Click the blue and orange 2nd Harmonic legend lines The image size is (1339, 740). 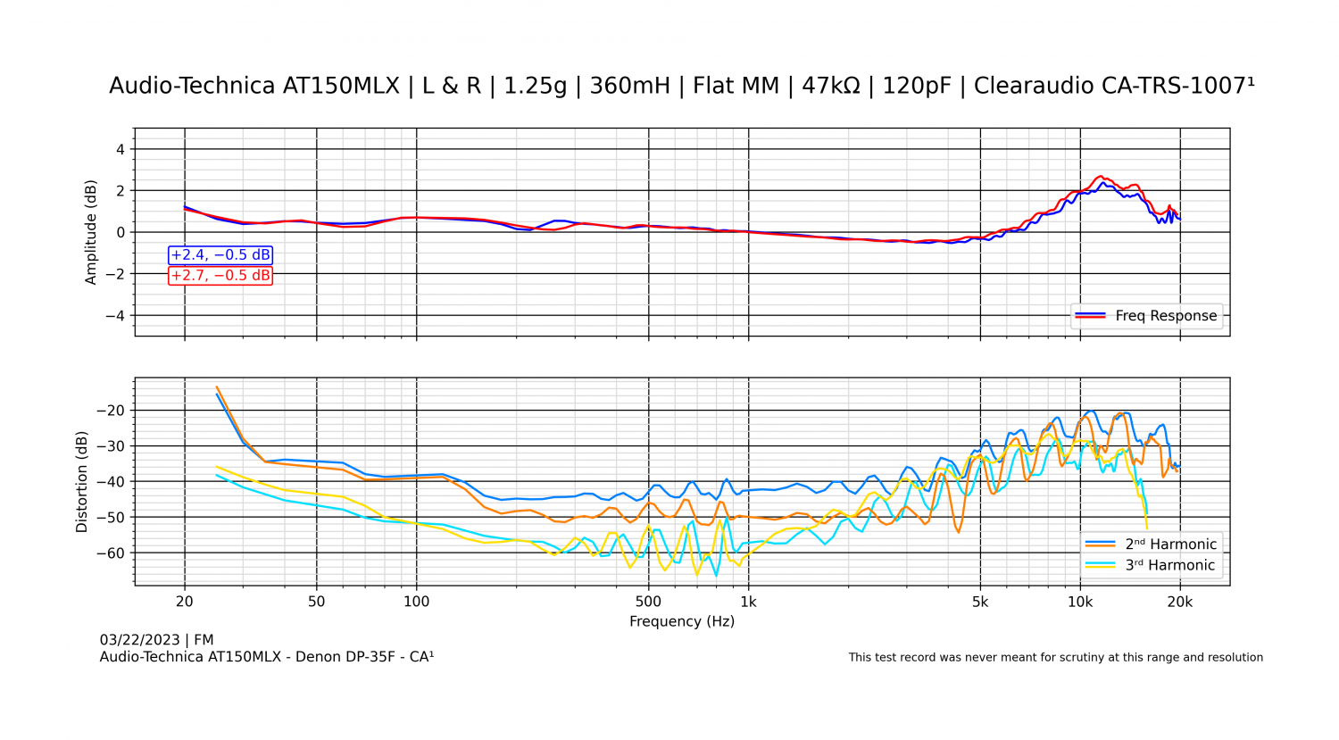point(1100,544)
